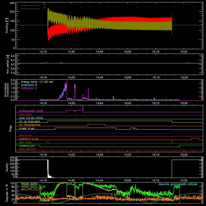Viewport: 206px width, 206px height.
Task: Click the orange MAX_DET_VS_TOT legend entry
Action: click(x=32, y=189)
